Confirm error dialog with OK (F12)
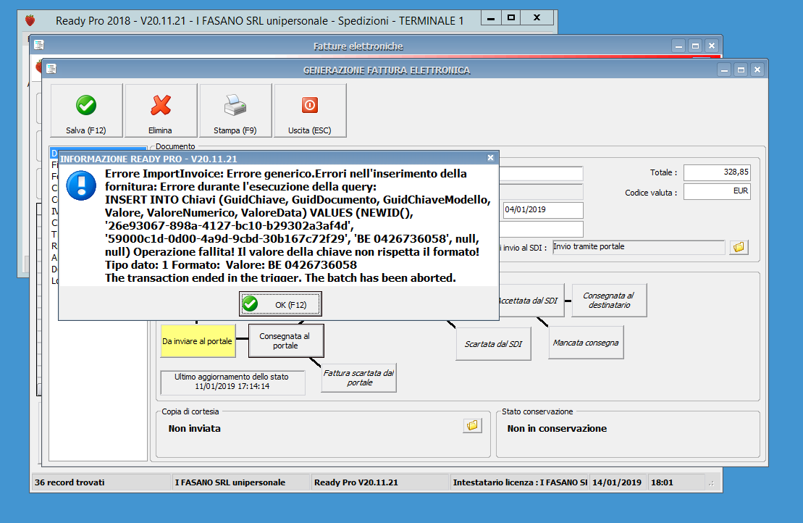 click(x=280, y=304)
